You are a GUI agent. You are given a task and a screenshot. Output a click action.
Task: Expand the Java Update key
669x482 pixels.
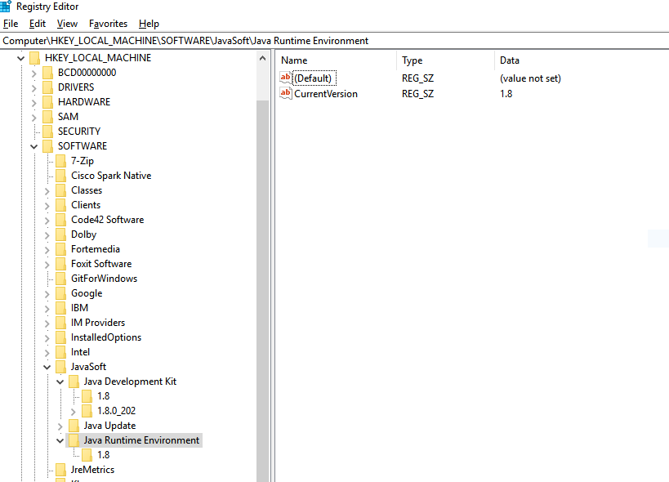click(x=60, y=426)
